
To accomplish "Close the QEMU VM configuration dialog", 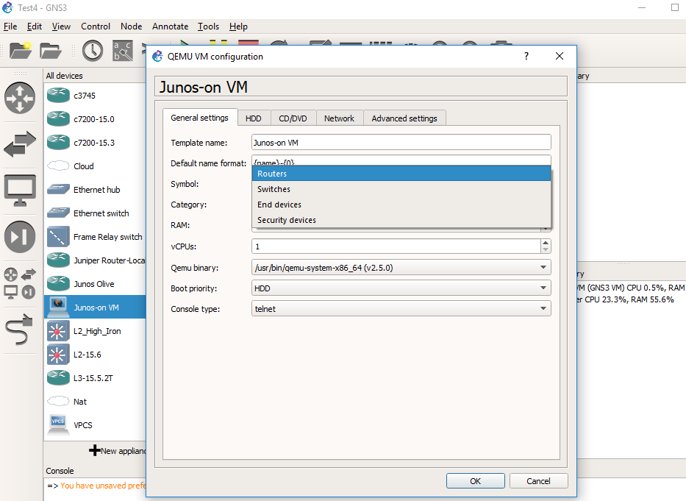I will coord(559,56).
